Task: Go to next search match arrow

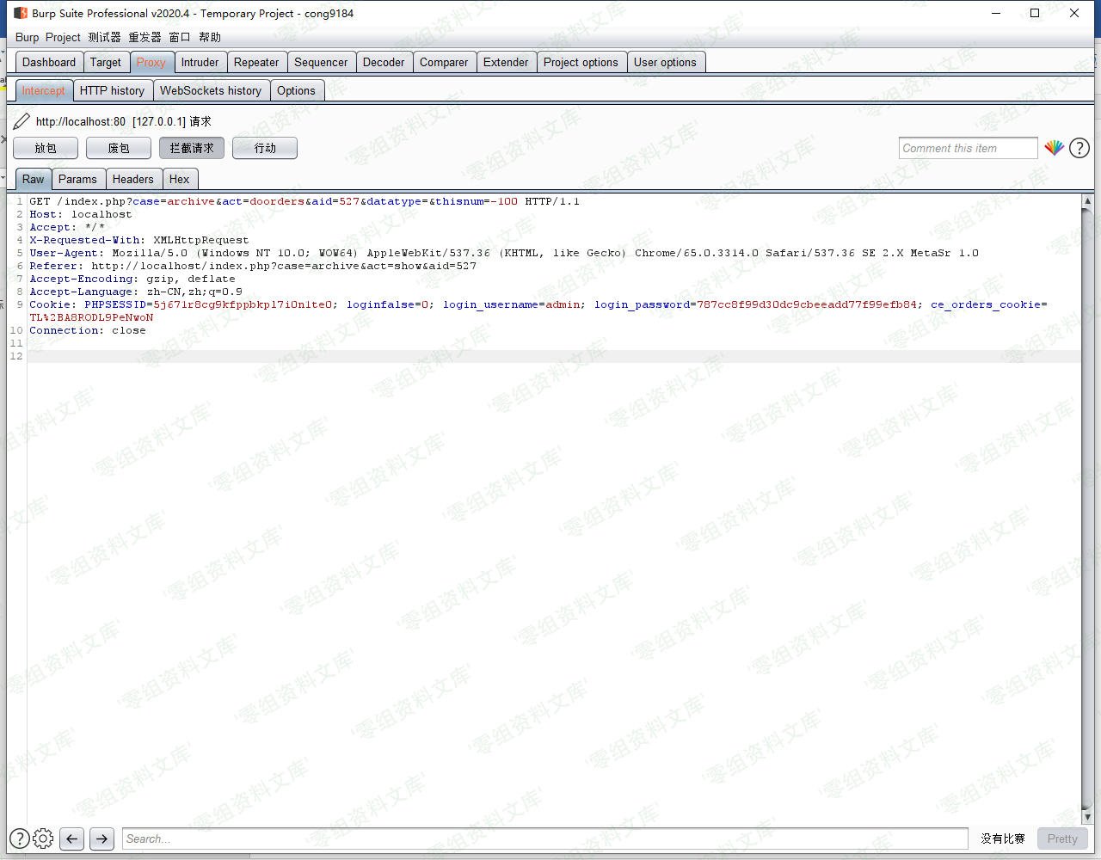Action: point(101,838)
